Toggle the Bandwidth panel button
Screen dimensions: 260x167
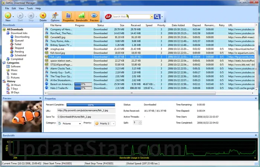tap(81, 17)
